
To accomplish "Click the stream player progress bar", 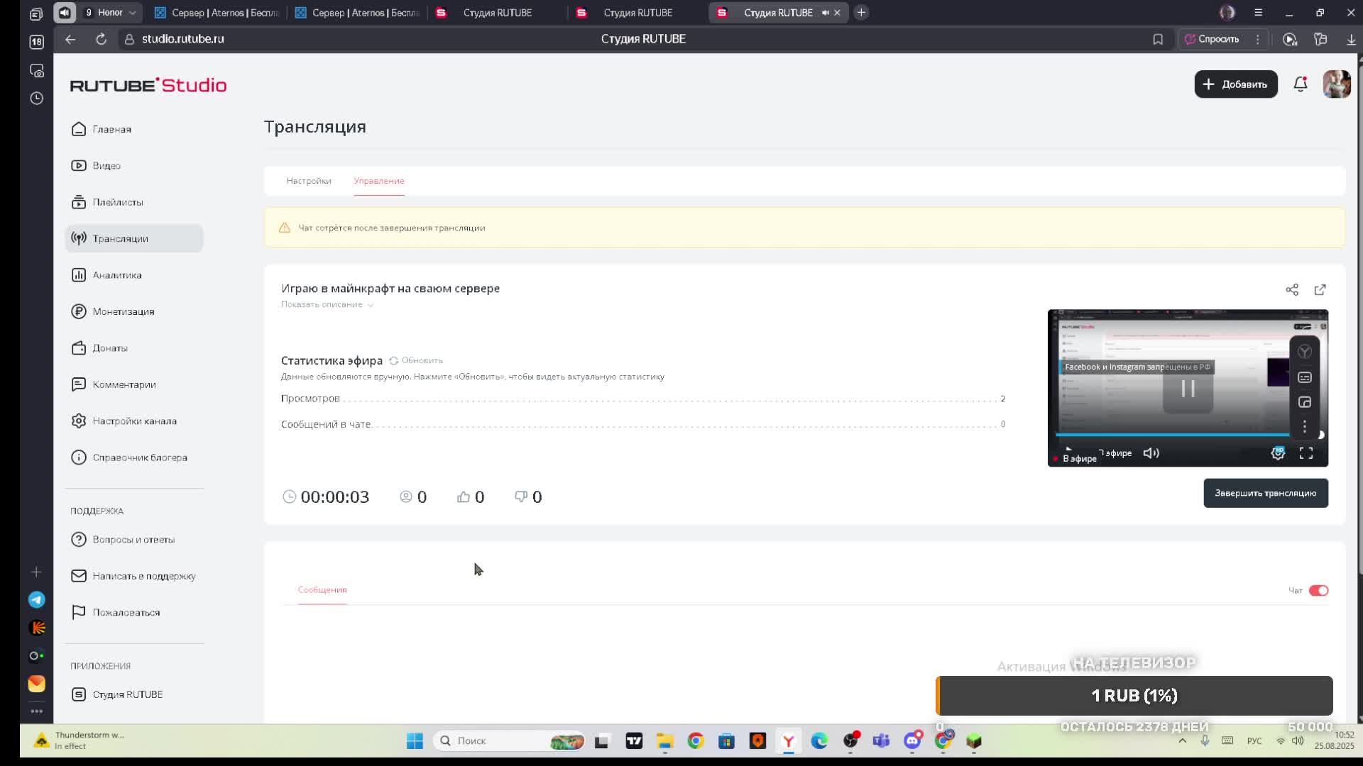I will click(x=1171, y=435).
